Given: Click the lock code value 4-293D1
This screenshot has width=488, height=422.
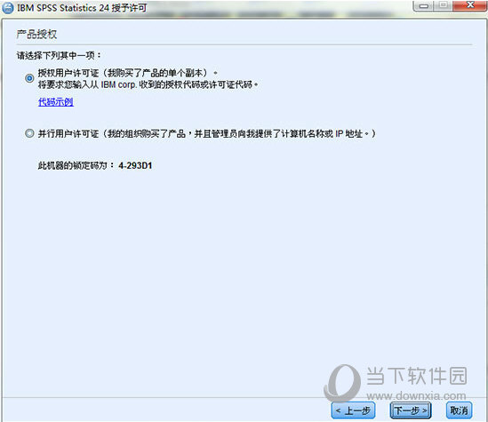Looking at the screenshot, I should pos(135,165).
